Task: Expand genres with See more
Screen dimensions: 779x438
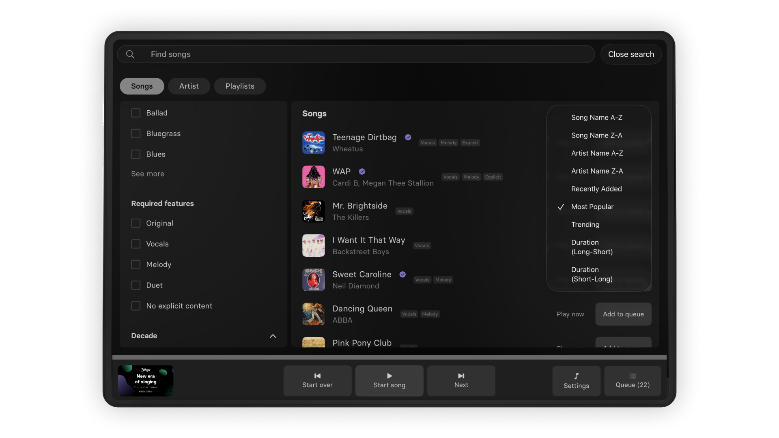Action: tap(148, 174)
